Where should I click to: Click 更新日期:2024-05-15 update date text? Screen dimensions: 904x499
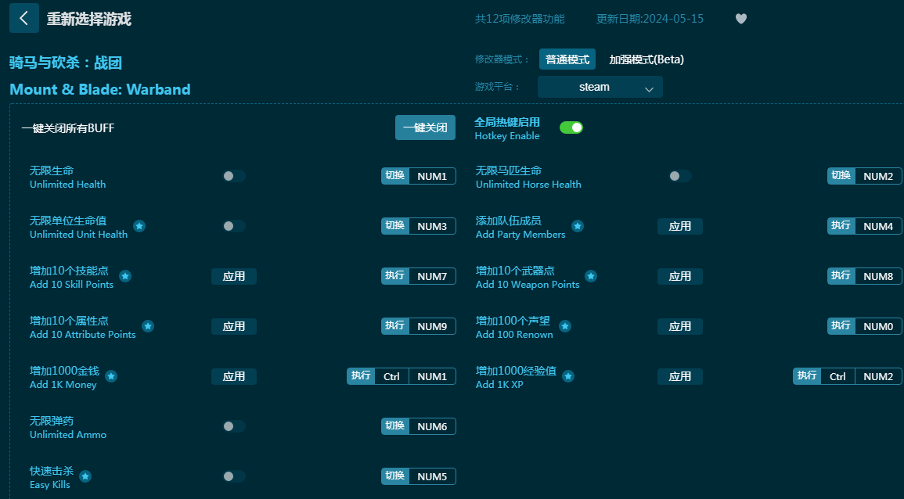pos(650,19)
